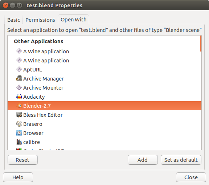209x185 pixels.
Task: Open Help for this dialog
Action: 18,177
